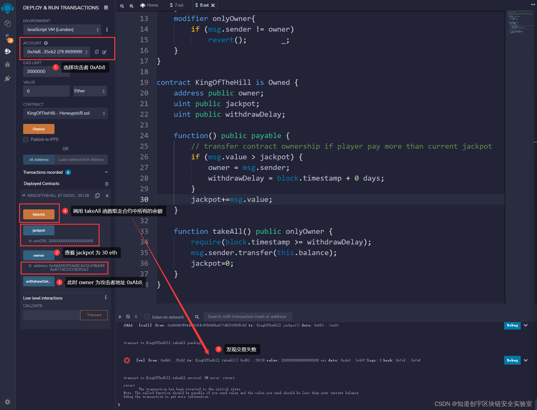Open documentation icon beside panel title
537x410 pixels.
pyautogui.click(x=106, y=8)
